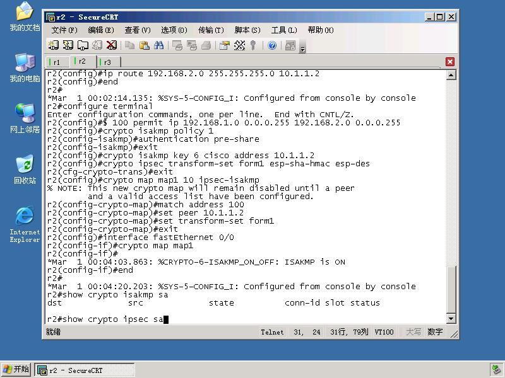Click the Public Key key icon

click(x=253, y=45)
